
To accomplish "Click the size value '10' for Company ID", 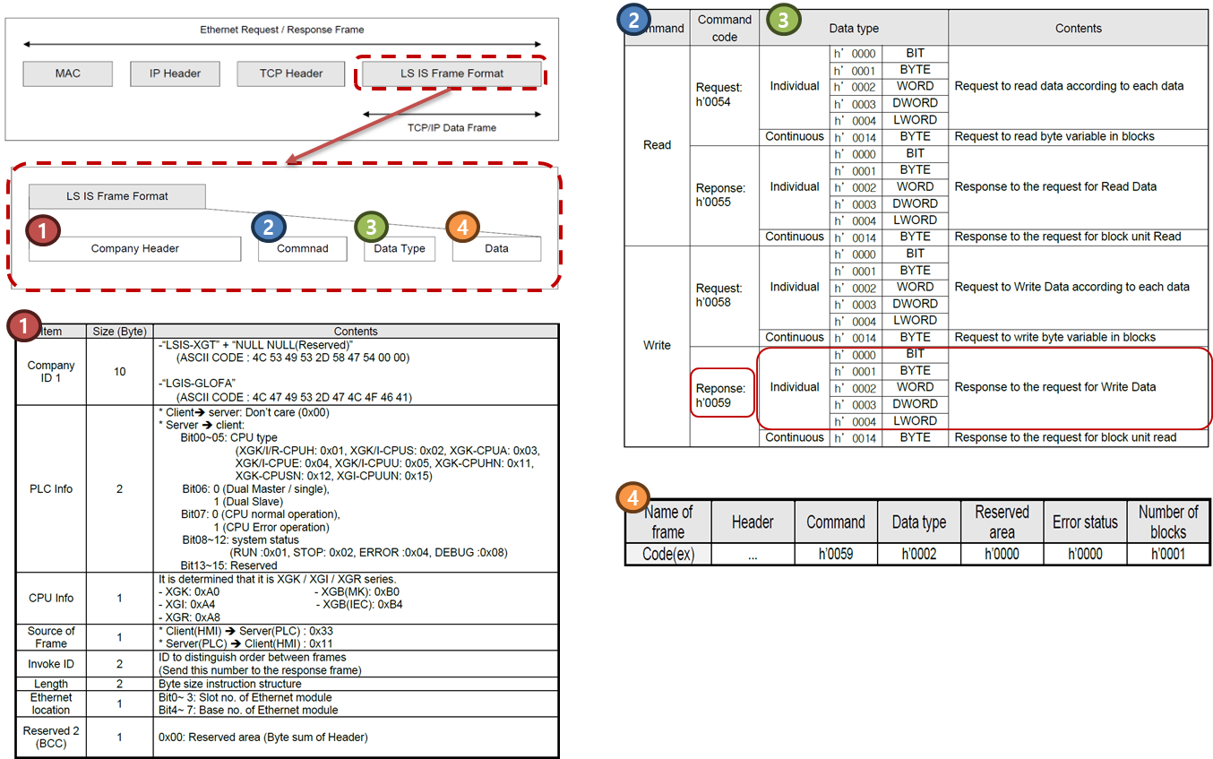I will coord(120,372).
